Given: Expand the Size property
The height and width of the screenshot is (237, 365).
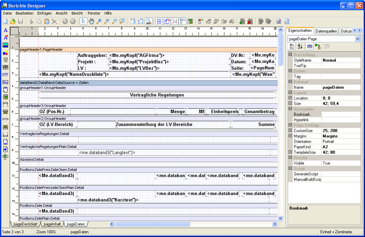Looking at the screenshot, I should pyautogui.click(x=290, y=103).
